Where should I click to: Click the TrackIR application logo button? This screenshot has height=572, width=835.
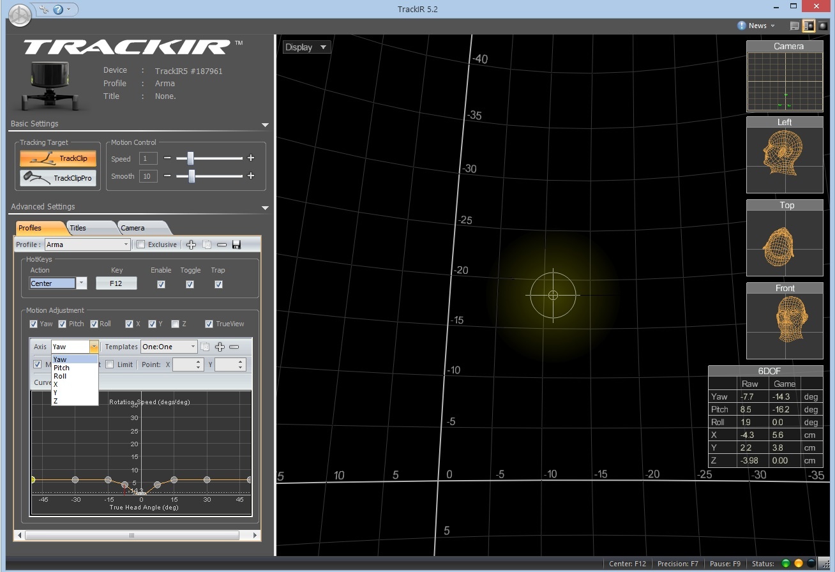coord(21,13)
